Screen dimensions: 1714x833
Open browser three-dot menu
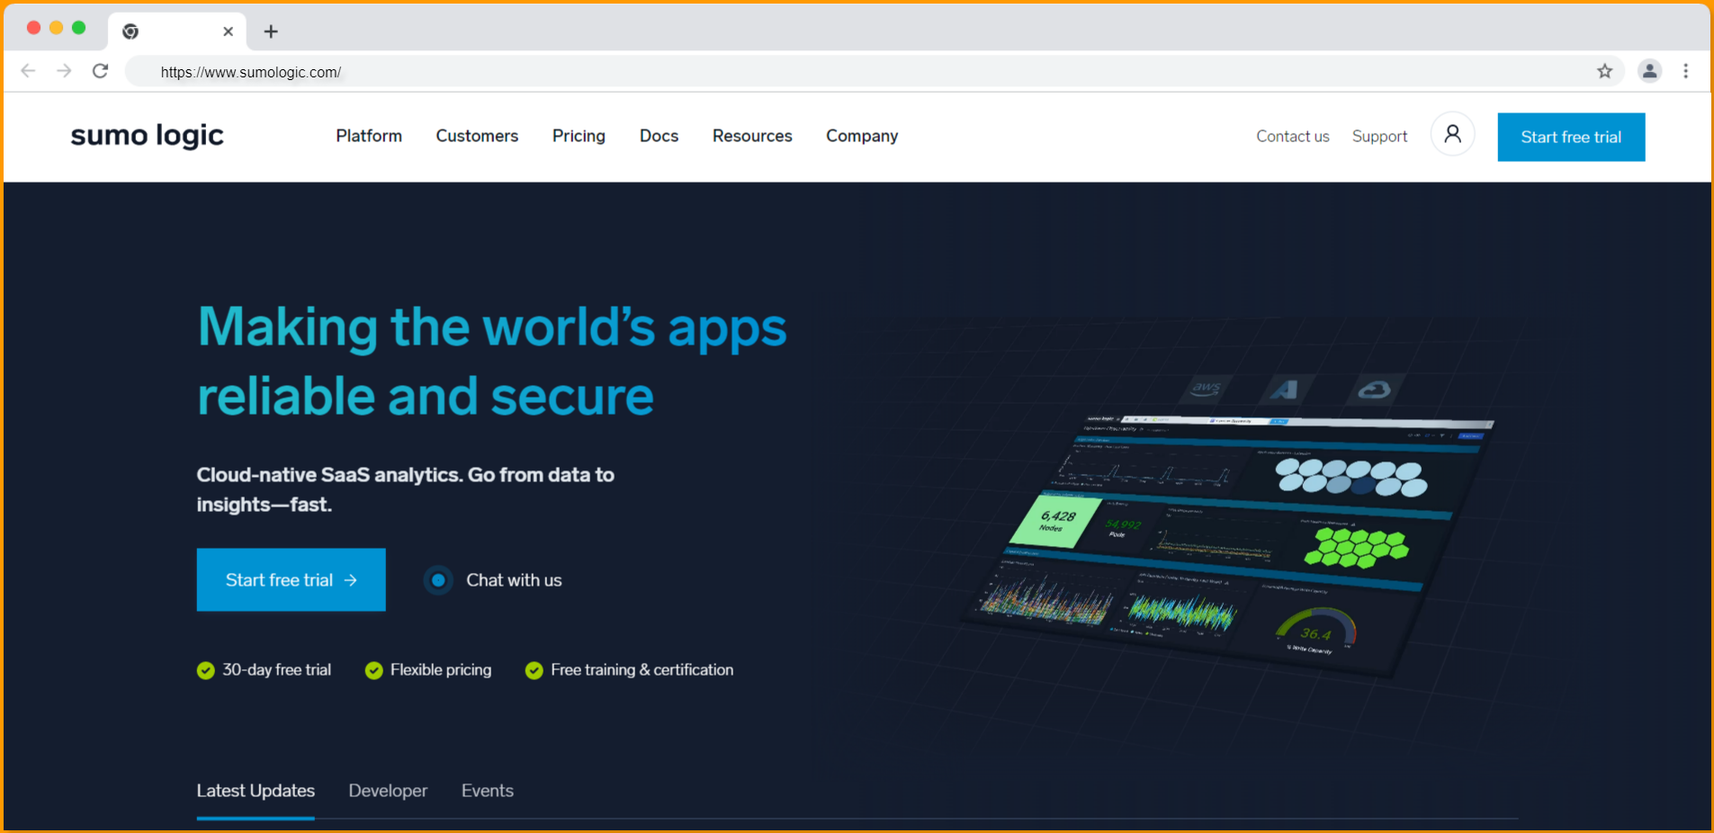click(x=1686, y=71)
